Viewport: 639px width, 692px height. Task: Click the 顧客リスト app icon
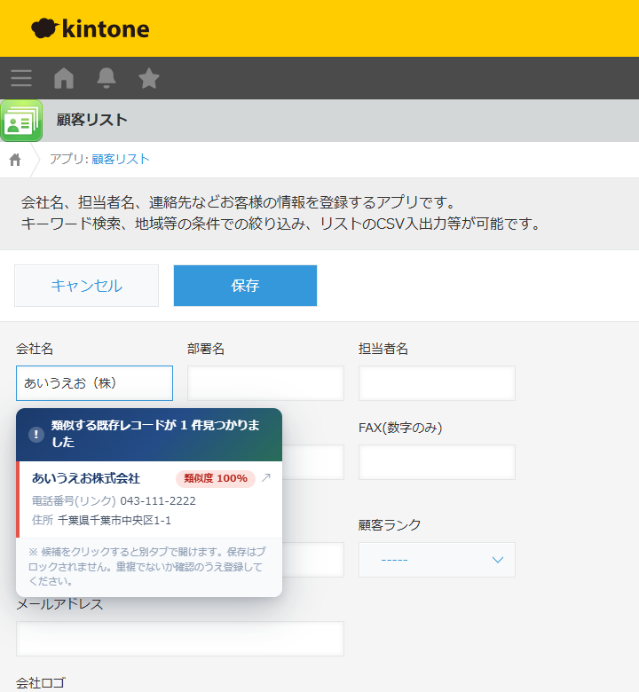coord(21,121)
